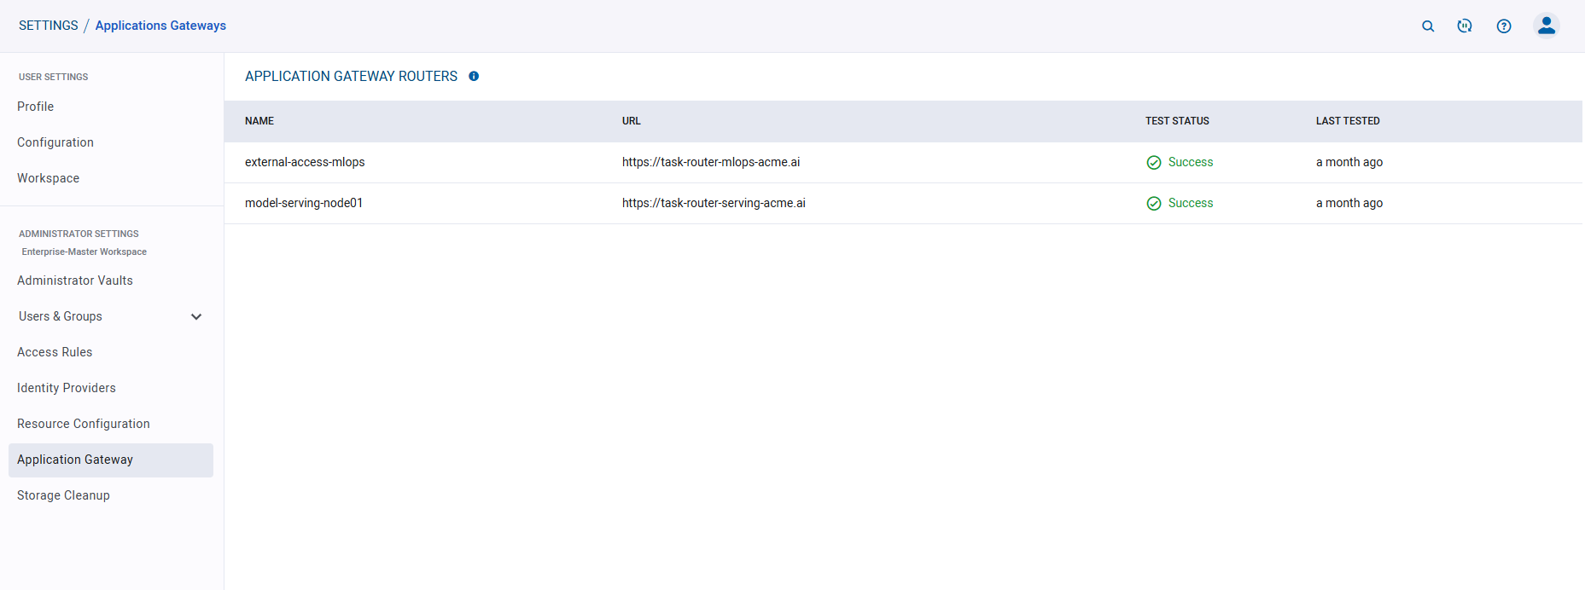Select the external-access-mlops router row

pos(305,163)
